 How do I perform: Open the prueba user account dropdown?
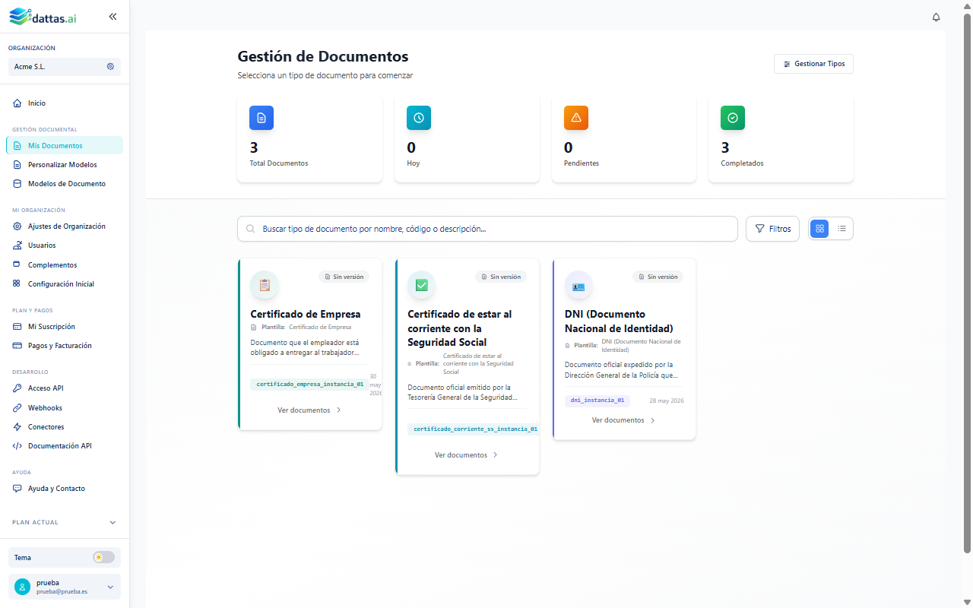point(65,587)
